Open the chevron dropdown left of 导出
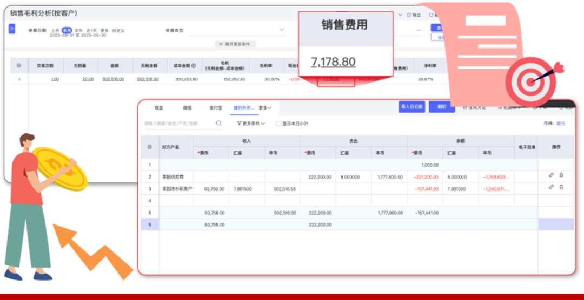Viewport: 584px width, 300px height. pos(400,15)
